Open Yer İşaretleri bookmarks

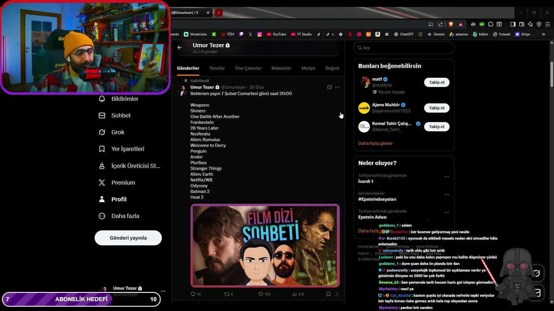click(x=121, y=149)
